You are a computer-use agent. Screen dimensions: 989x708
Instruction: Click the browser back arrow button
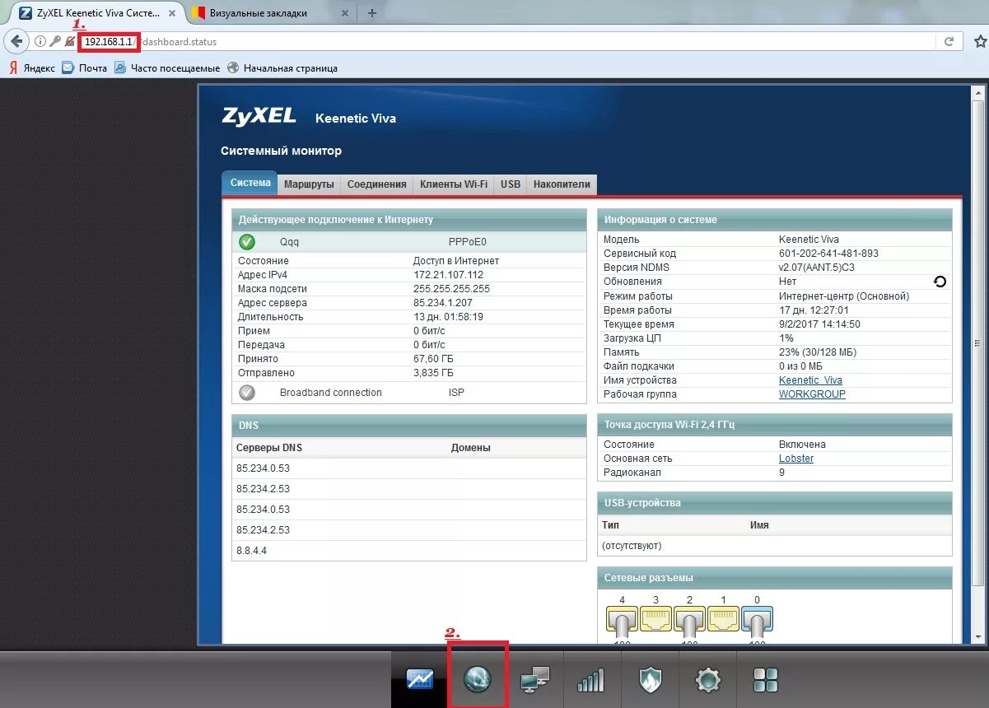pyautogui.click(x=16, y=41)
